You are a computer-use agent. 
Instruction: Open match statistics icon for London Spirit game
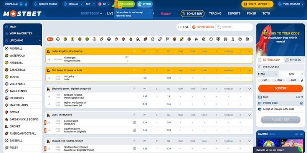pyautogui.click(x=134, y=122)
